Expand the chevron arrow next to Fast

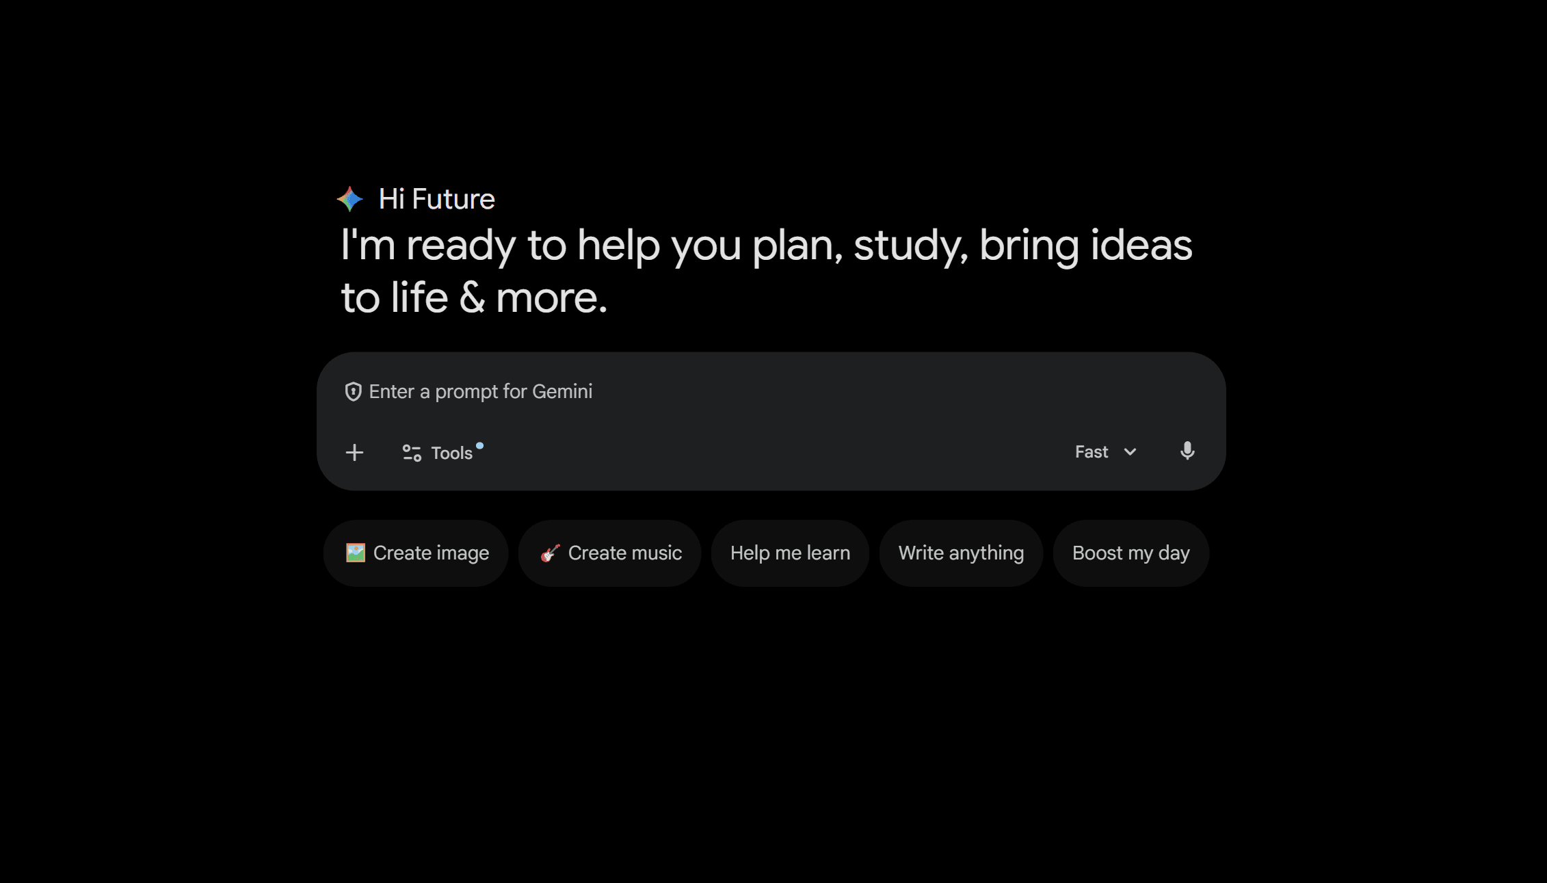1130,452
